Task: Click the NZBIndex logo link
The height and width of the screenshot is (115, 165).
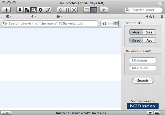Action: click(143, 106)
